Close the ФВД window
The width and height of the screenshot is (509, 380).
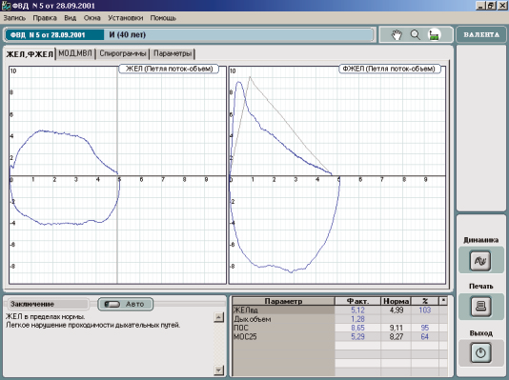click(502, 6)
